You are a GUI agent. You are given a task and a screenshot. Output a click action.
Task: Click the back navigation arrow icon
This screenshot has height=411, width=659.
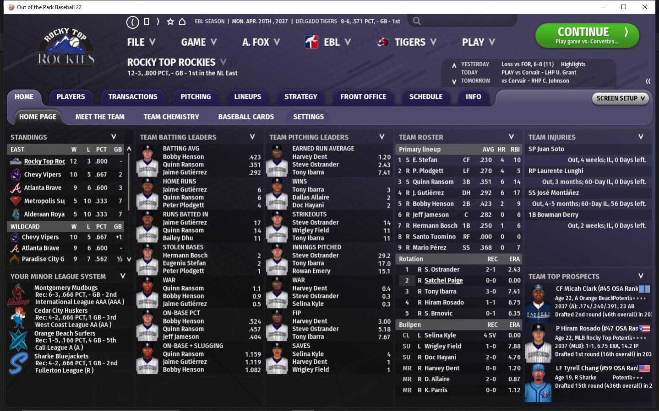coord(132,21)
